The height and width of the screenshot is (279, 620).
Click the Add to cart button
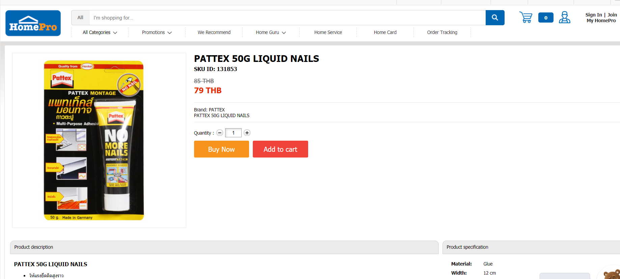point(280,149)
